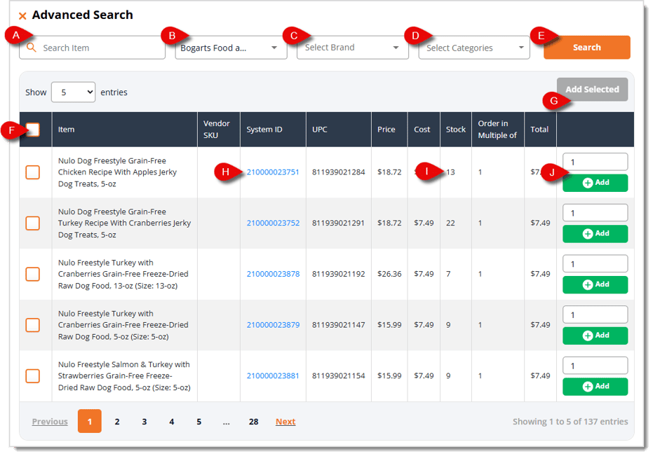Close the Advanced Search panel with the X

pyautogui.click(x=22, y=16)
